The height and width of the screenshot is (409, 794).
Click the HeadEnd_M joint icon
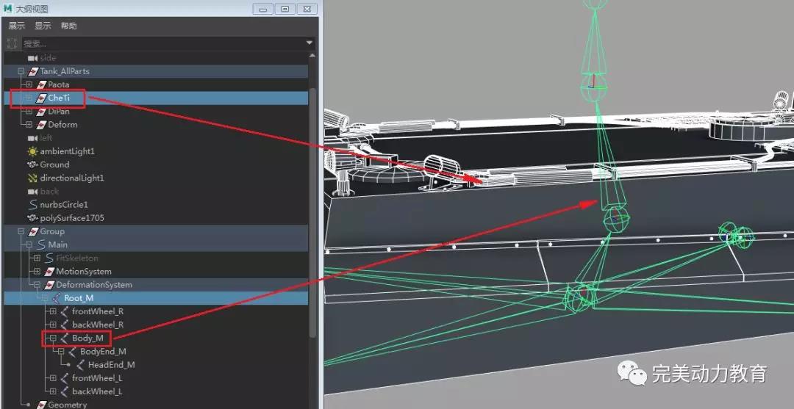click(x=81, y=364)
